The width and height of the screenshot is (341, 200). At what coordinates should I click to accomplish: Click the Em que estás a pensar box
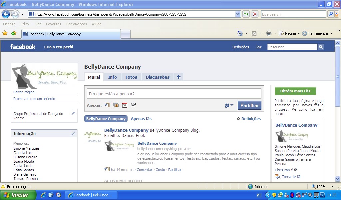[x=174, y=94]
